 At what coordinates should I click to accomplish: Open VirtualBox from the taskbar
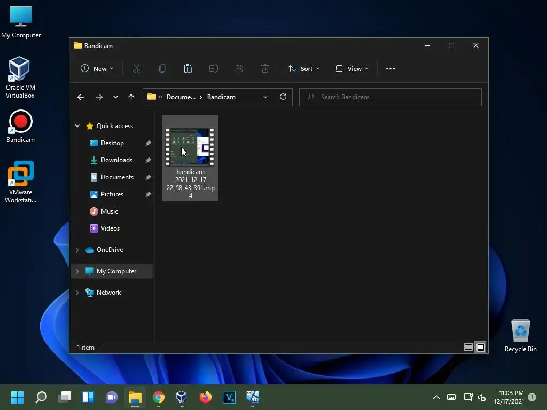tap(182, 397)
